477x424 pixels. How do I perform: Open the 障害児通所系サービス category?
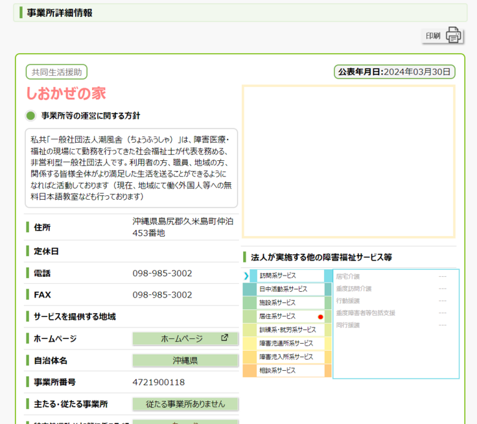tap(286, 344)
